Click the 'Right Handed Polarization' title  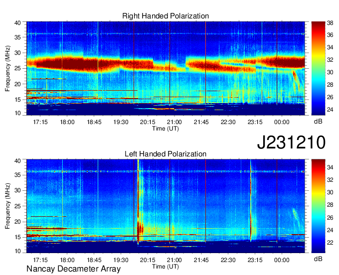[x=166, y=16]
